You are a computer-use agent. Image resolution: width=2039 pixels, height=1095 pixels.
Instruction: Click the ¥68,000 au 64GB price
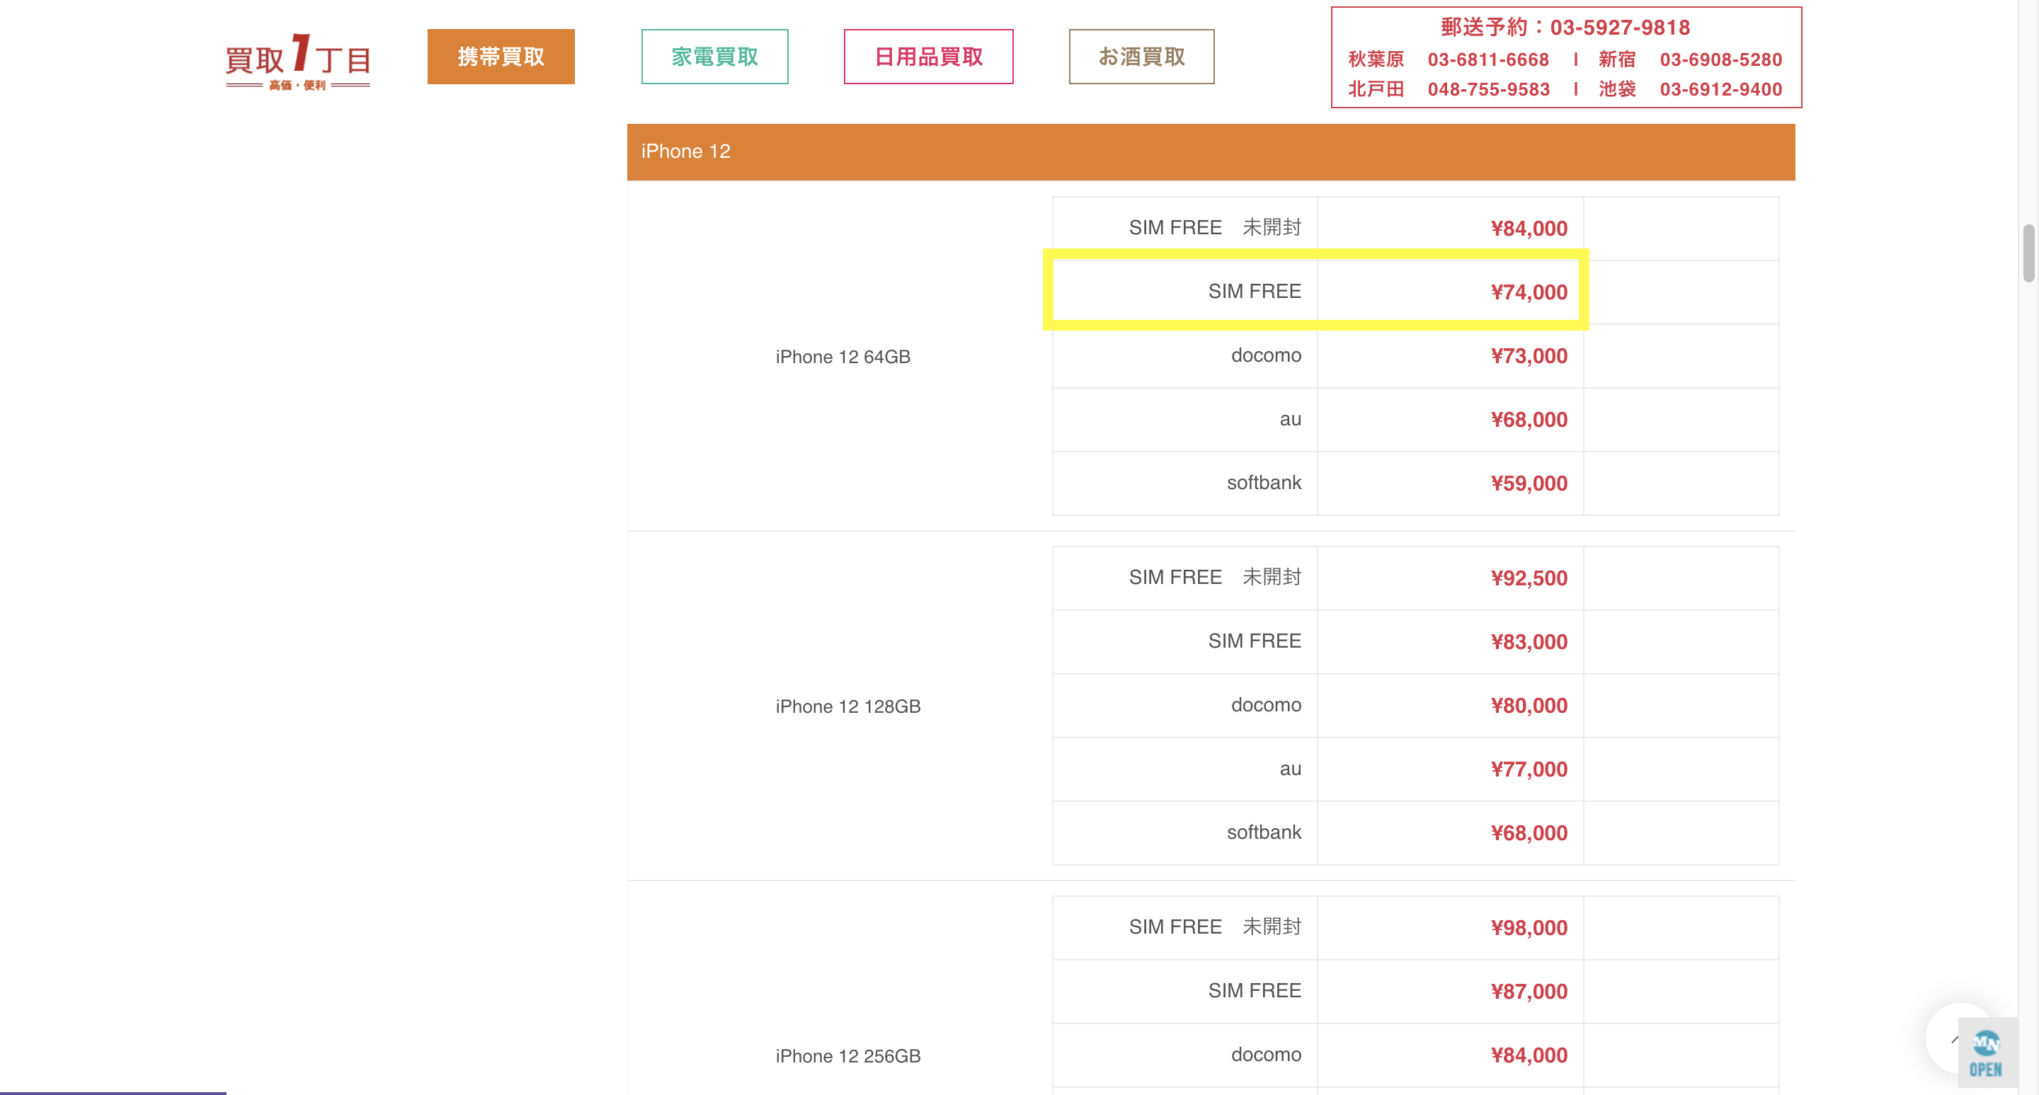tap(1529, 419)
